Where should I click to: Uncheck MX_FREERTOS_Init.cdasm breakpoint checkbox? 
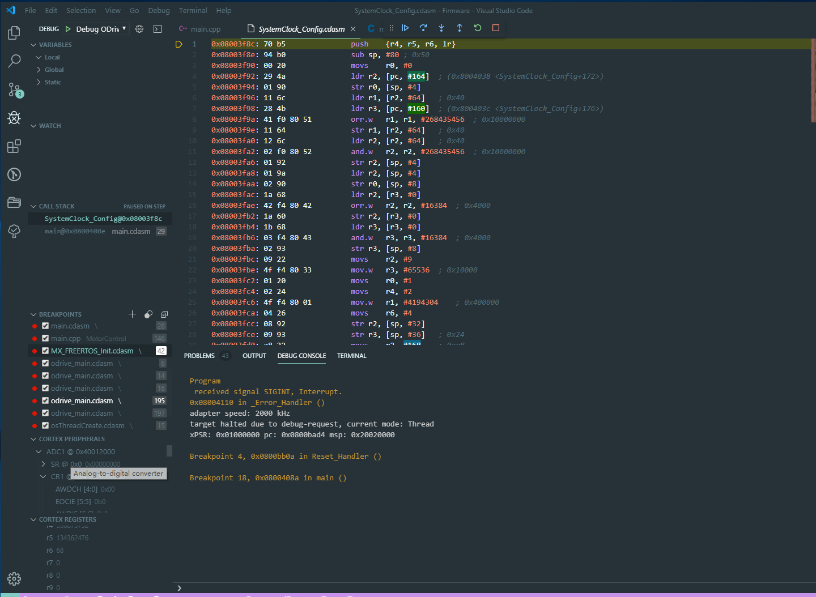45,351
